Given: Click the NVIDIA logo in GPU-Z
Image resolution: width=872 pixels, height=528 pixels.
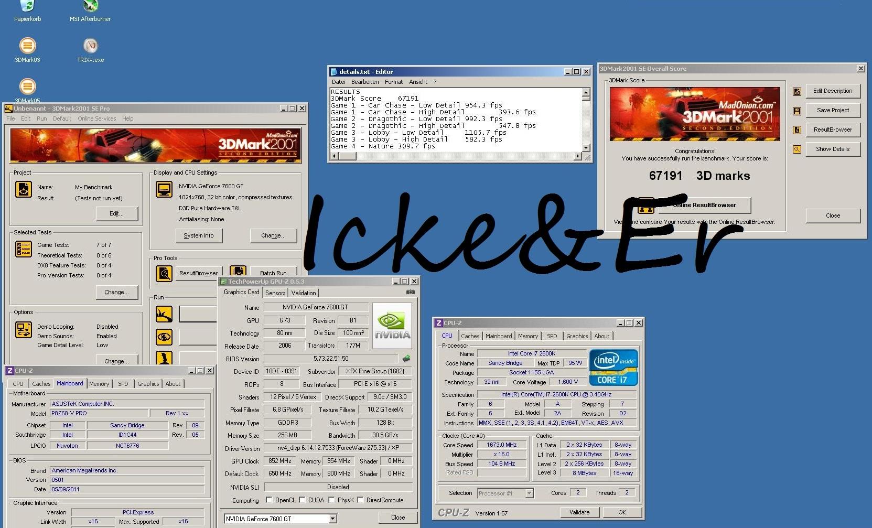Looking at the screenshot, I should (x=392, y=326).
